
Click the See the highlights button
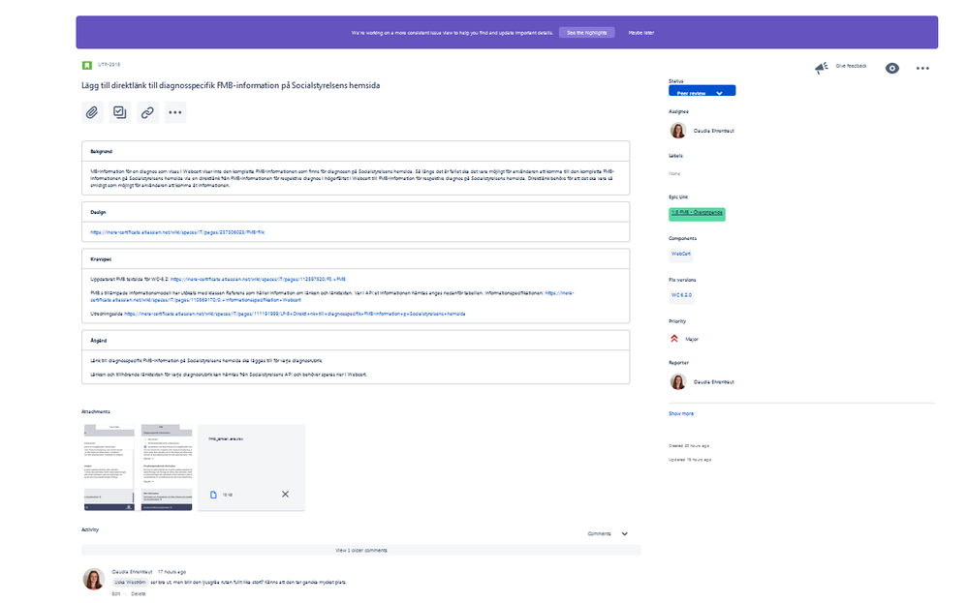[587, 31]
